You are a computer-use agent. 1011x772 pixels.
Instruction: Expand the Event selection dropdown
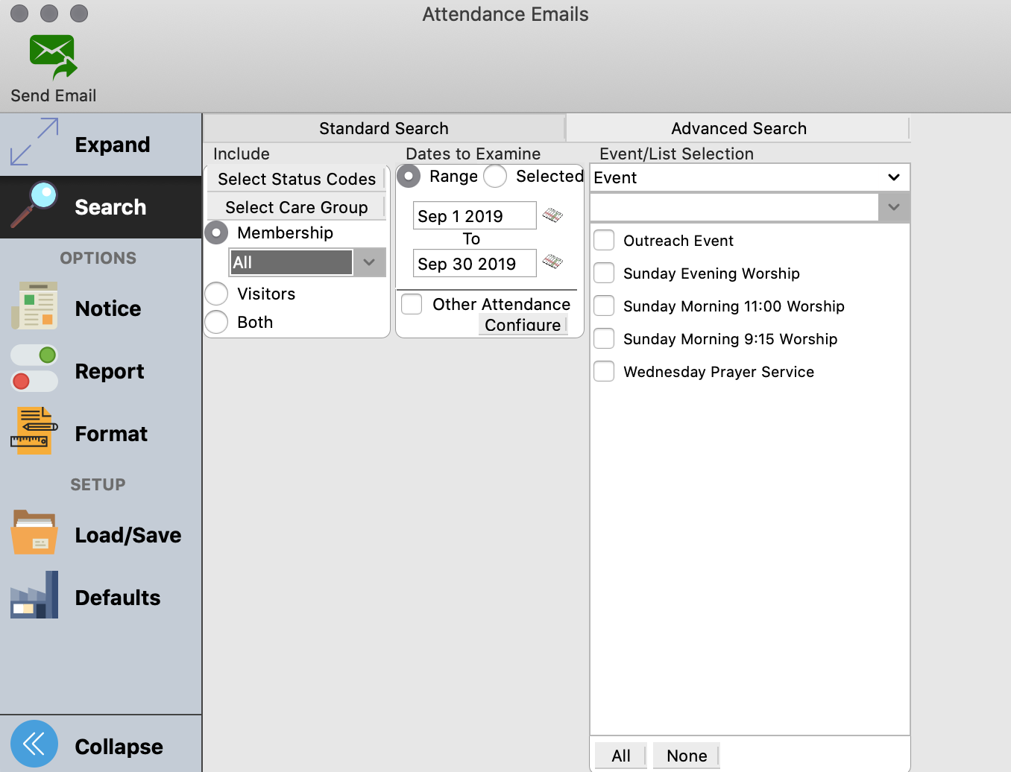(893, 177)
